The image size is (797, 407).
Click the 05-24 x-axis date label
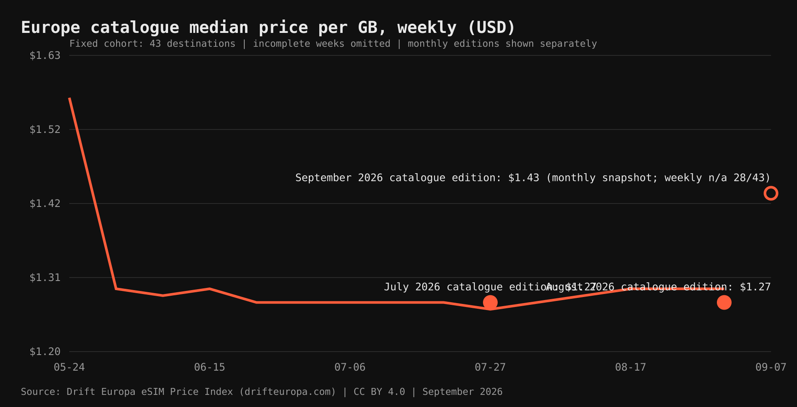point(69,367)
